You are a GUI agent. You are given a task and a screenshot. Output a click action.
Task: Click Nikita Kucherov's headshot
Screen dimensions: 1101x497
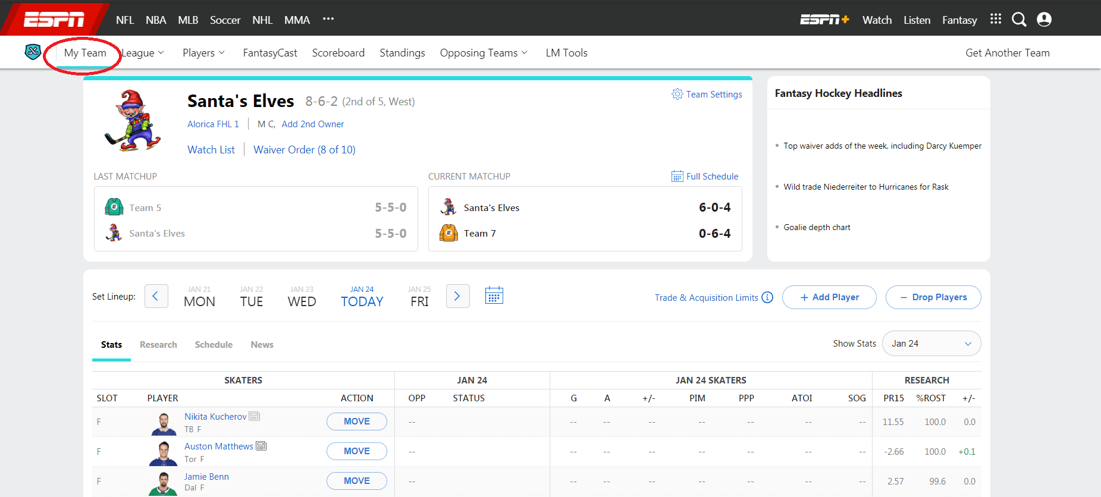[x=164, y=424]
